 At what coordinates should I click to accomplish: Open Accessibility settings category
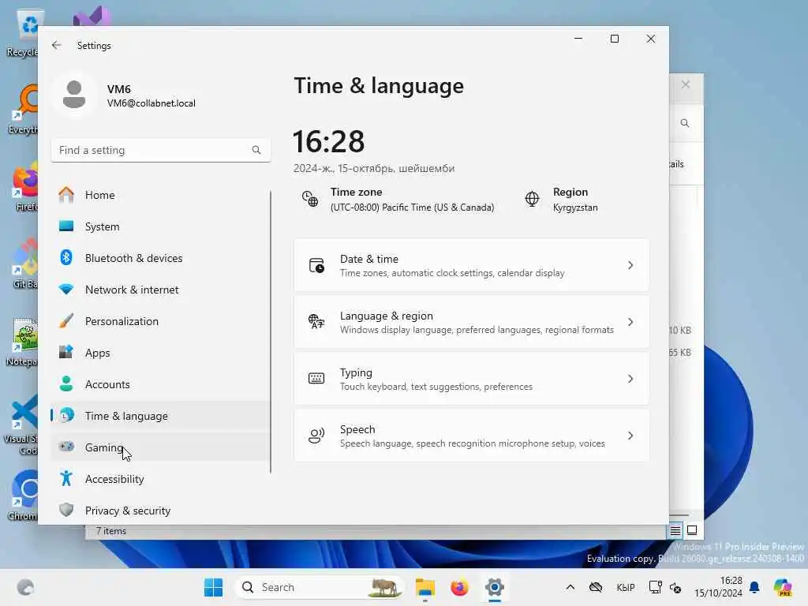(160, 479)
